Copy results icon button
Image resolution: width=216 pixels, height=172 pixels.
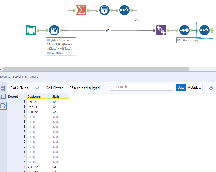click(210, 88)
